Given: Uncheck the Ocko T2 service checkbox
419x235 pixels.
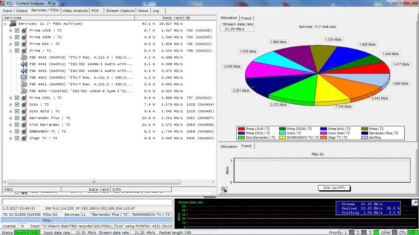Looking at the screenshot, I should point(17,105).
